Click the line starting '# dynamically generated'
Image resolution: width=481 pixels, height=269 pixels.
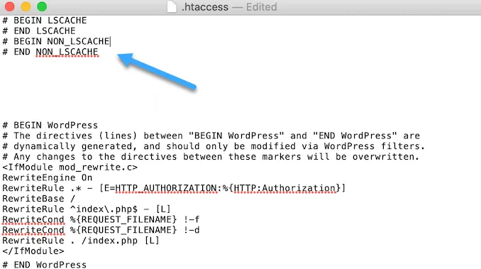214,146
